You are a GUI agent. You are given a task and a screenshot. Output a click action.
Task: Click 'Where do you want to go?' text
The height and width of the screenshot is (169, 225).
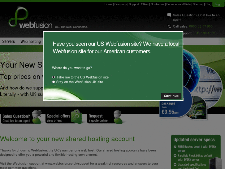[72, 68]
